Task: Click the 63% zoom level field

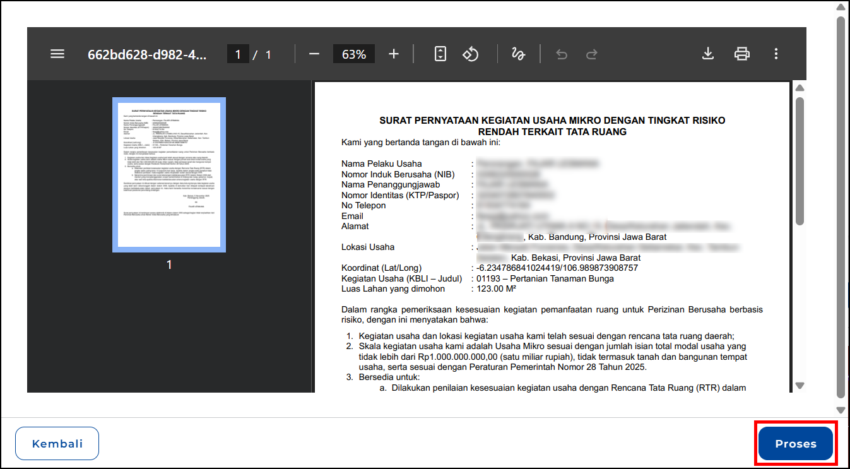Action: (354, 54)
